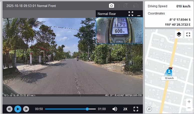
Task: Take a snapshot with the camera icon
Action: coord(111,5)
